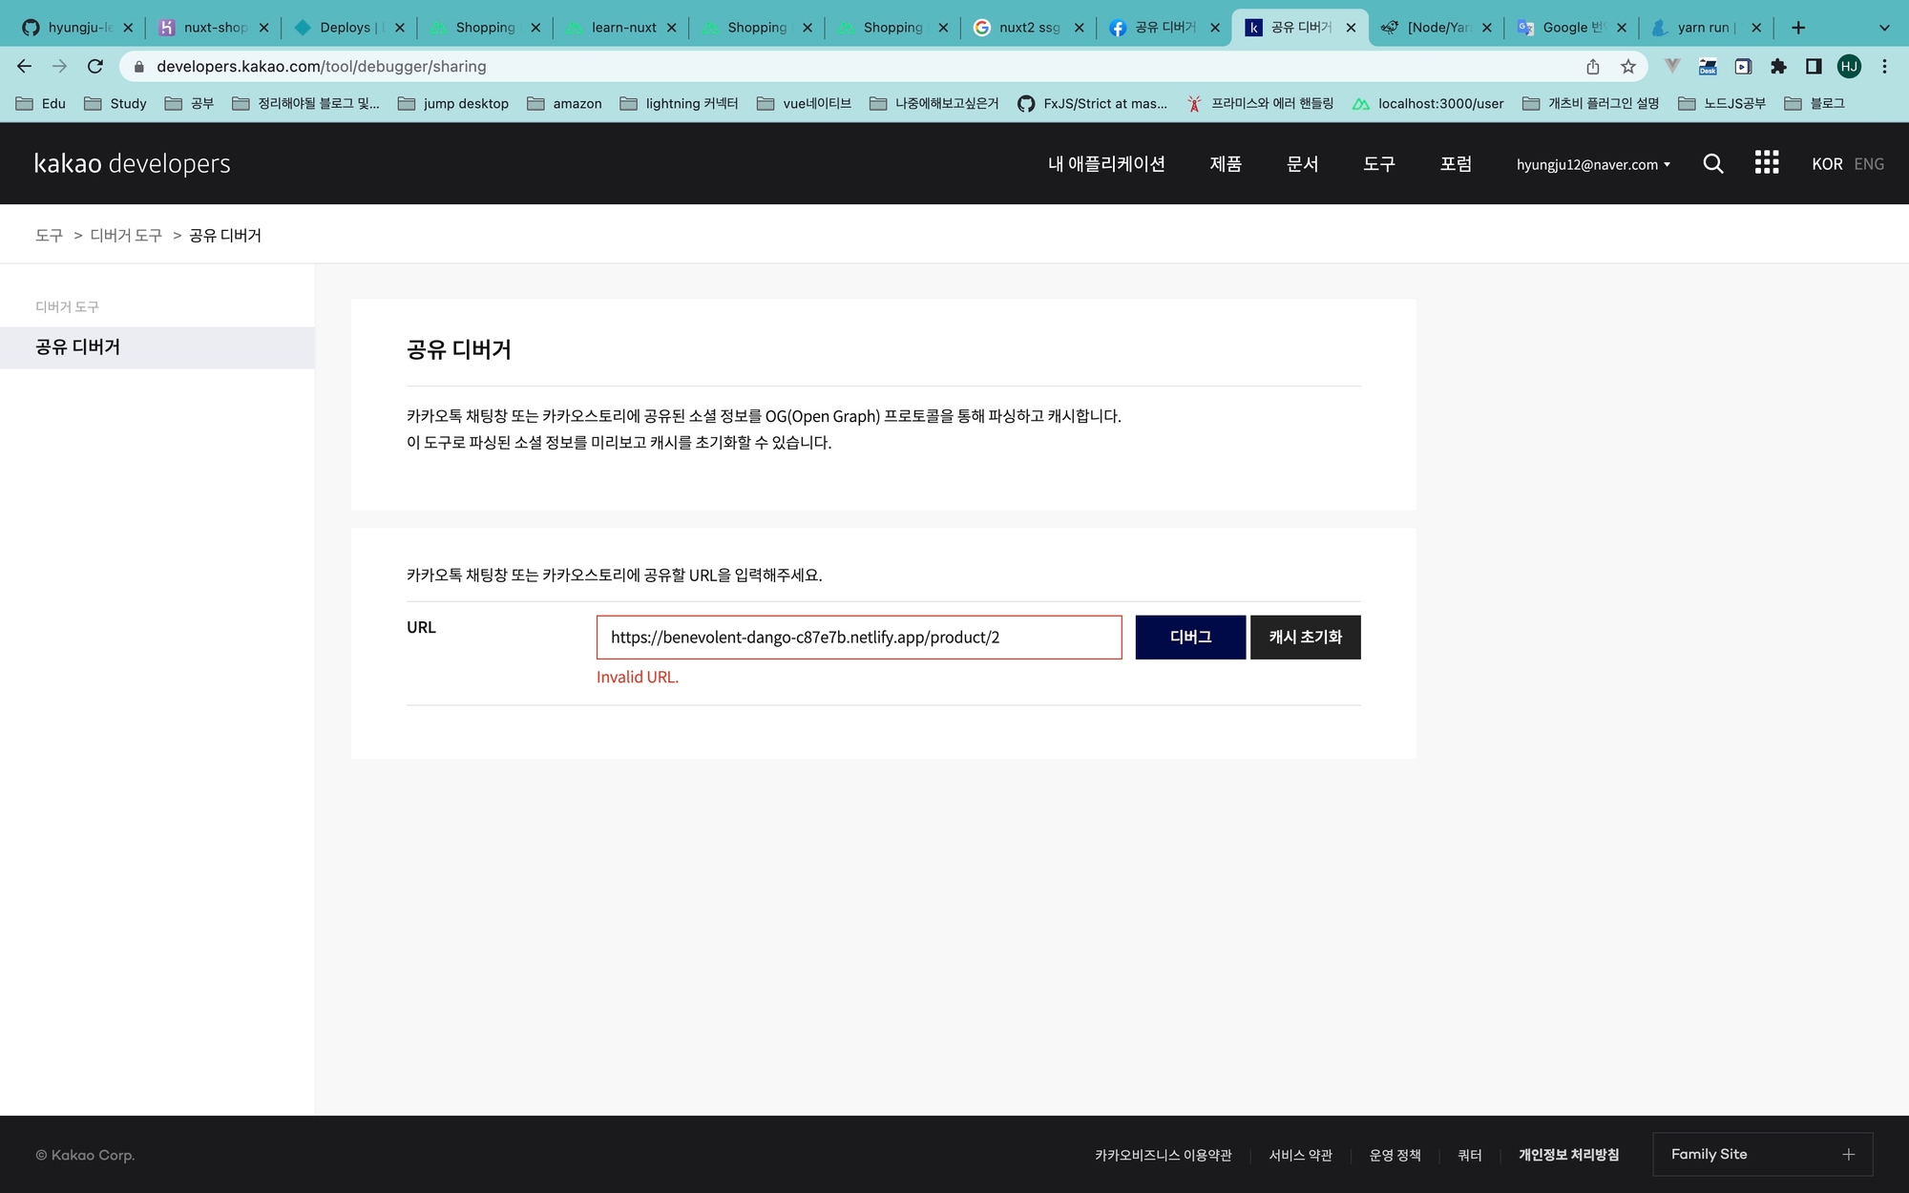Open the 도구 menu in the header
The image size is (1909, 1193).
coord(1378,163)
